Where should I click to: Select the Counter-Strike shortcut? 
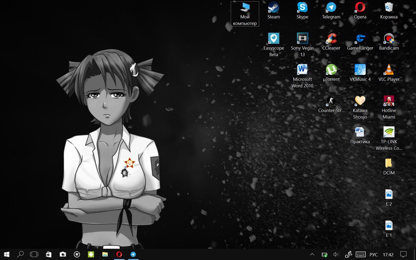point(331,104)
